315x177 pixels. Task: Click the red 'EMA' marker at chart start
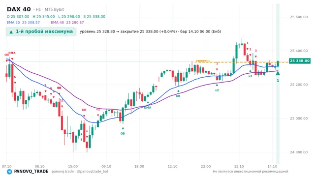(12, 53)
